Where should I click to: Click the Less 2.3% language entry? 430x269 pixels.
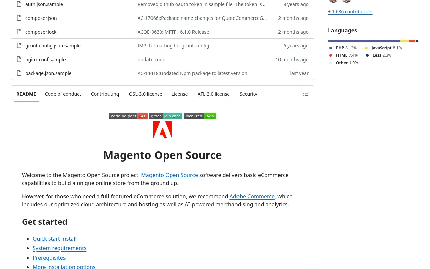(x=379, y=55)
